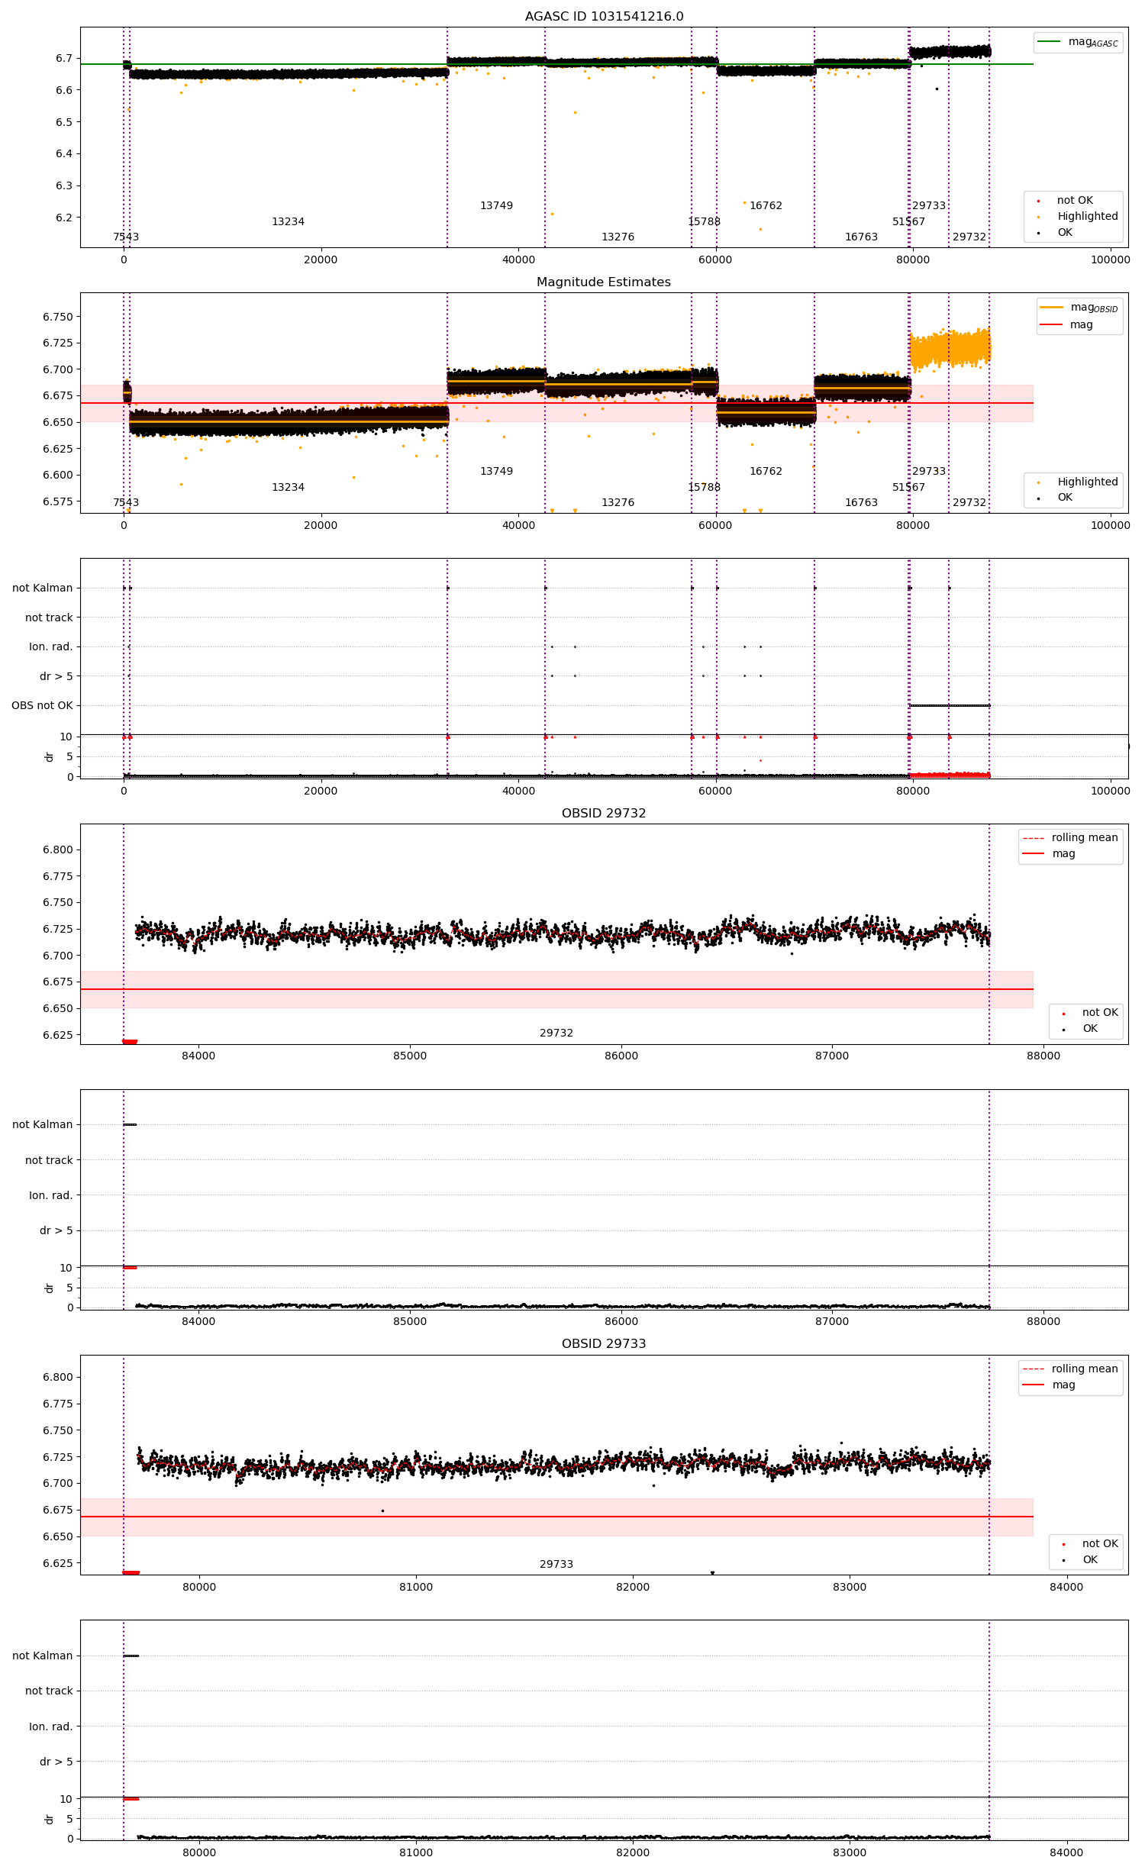This screenshot has width=1145, height=1870.
Task: Click the '29733' label inside the OBSID 29733 plot
Action: click(556, 1564)
